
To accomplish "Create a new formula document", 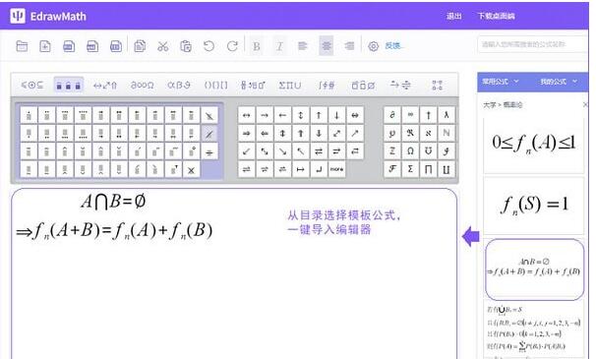I will pos(45,46).
